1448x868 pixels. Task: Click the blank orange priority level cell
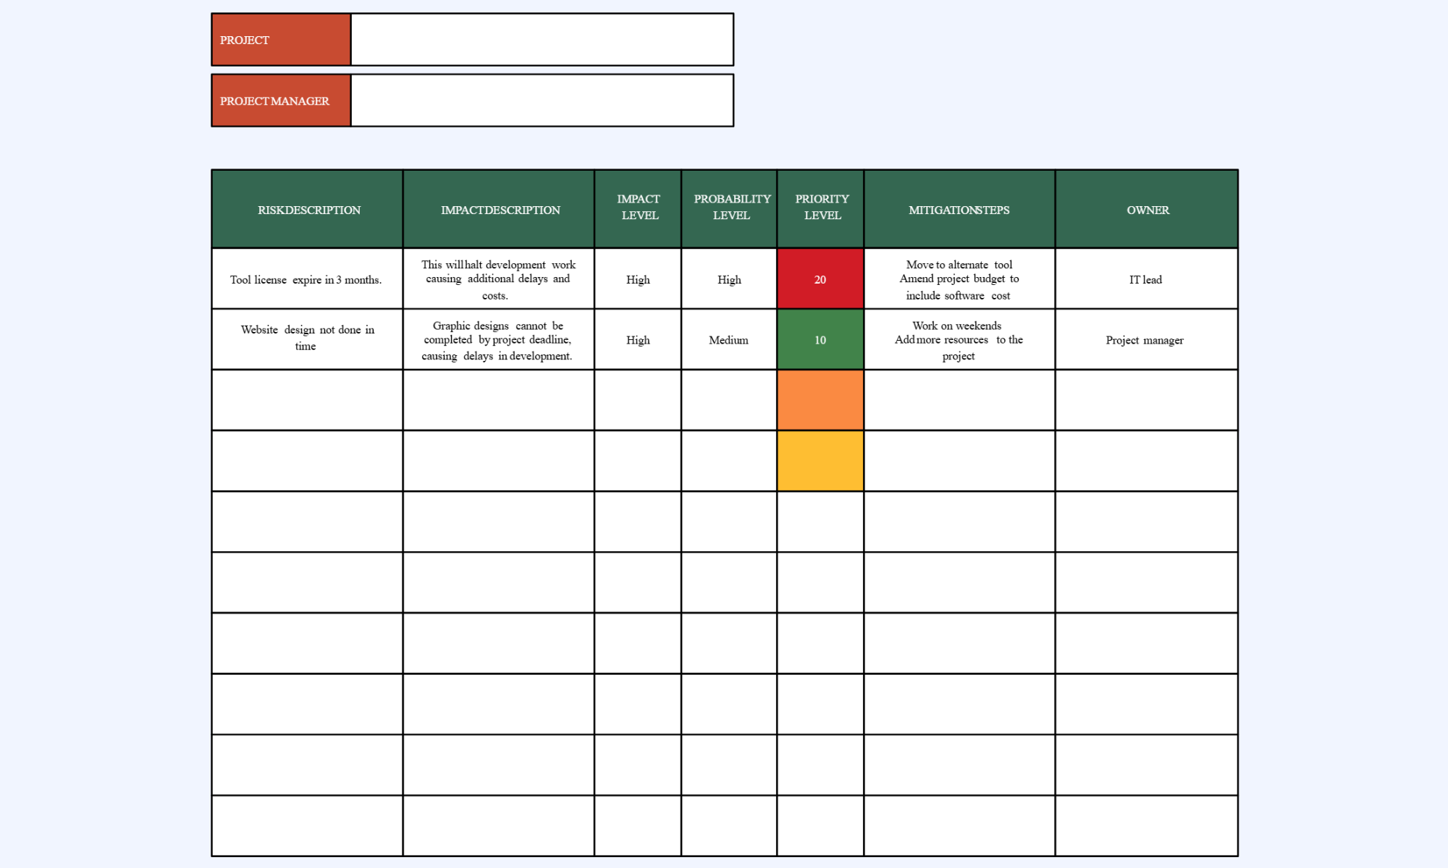pyautogui.click(x=820, y=401)
